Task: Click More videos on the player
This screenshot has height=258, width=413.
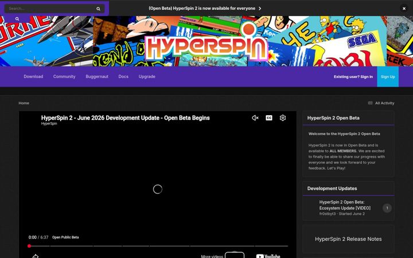Action: tap(212, 256)
